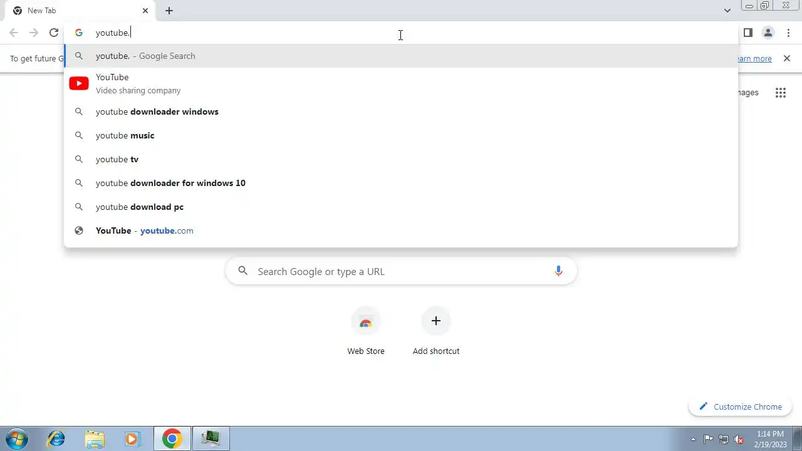Open the Windows Start orb

17,438
